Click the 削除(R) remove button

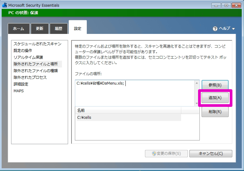pos(215,112)
